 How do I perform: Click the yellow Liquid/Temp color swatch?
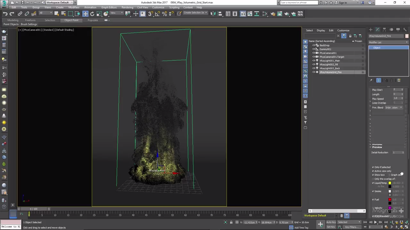pyautogui.click(x=389, y=183)
